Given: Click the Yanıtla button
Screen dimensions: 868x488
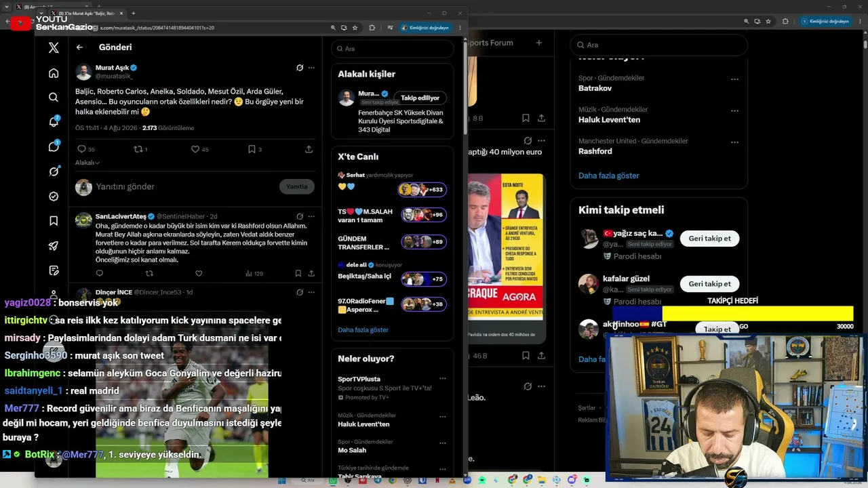Looking at the screenshot, I should tap(296, 186).
